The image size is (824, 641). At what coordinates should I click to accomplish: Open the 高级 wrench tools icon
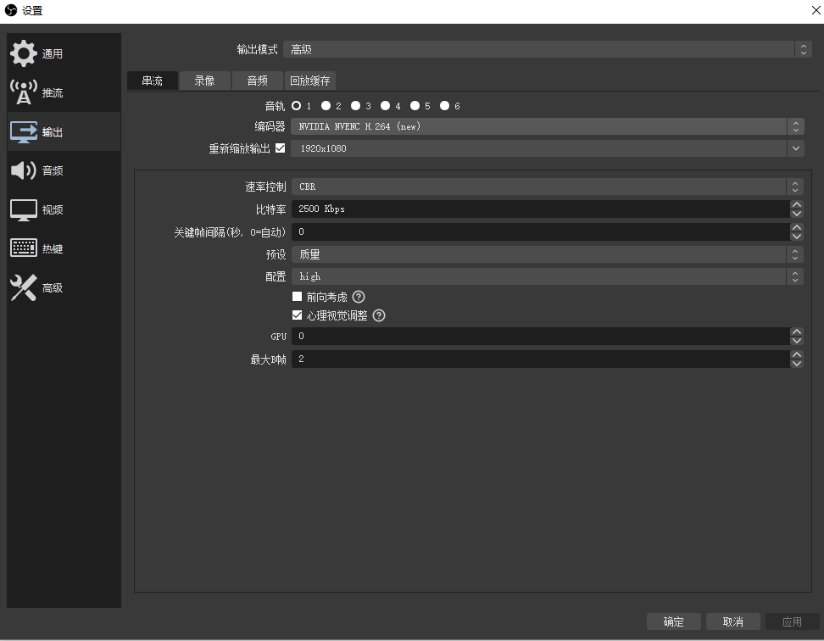point(24,288)
